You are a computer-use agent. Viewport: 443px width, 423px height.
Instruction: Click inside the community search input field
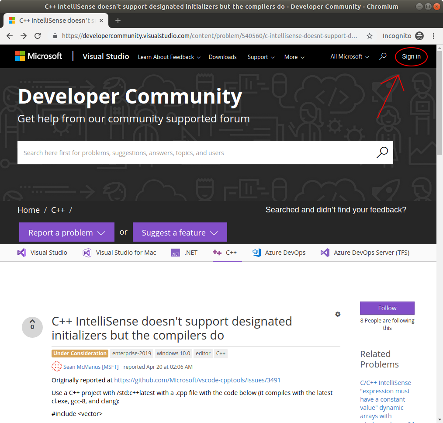coord(175,152)
